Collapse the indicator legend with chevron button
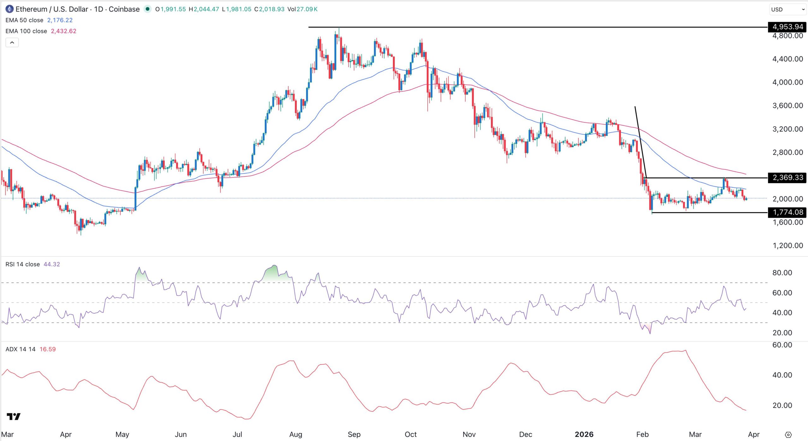 (x=12, y=43)
